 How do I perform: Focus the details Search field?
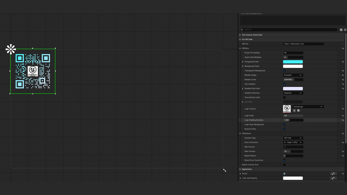[289, 30]
